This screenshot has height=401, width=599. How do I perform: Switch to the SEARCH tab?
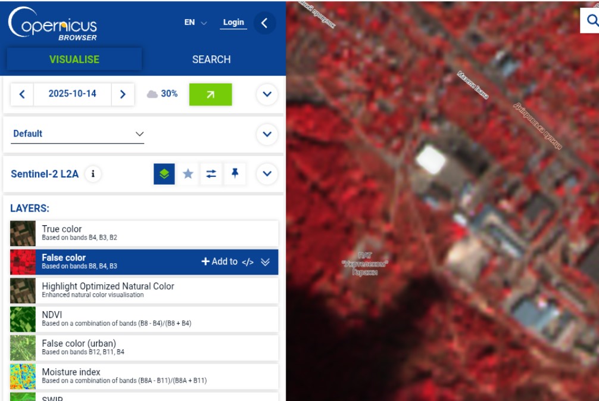pyautogui.click(x=211, y=59)
